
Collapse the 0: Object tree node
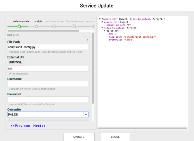(x=105, y=31)
